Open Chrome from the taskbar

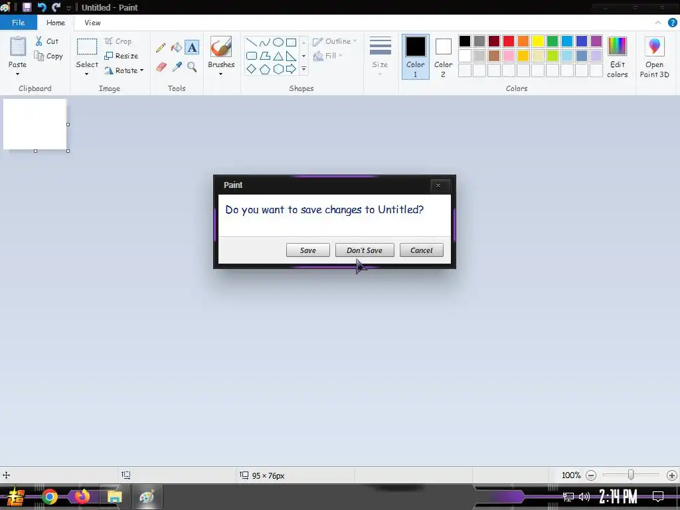coord(50,497)
